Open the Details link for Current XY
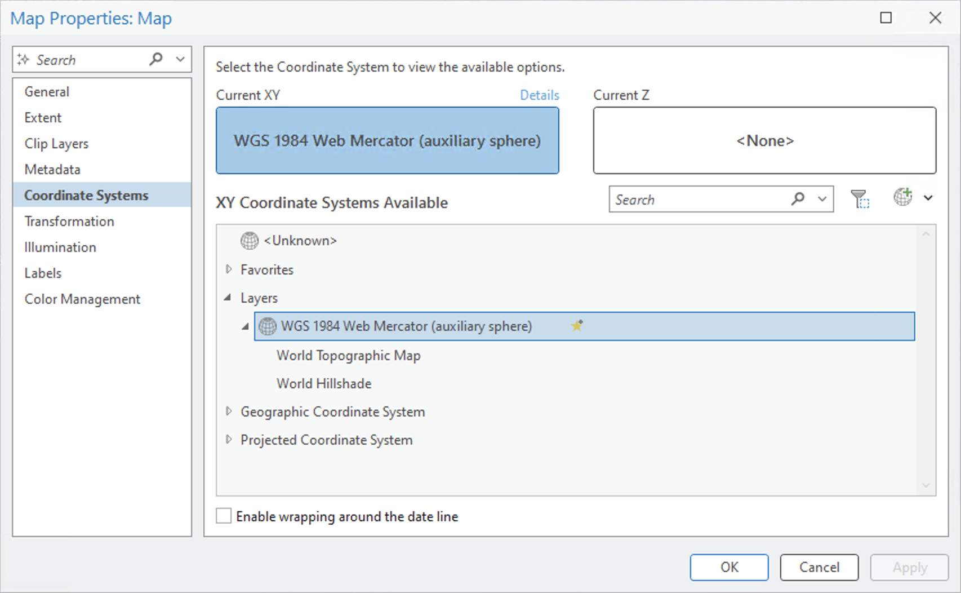 [539, 95]
